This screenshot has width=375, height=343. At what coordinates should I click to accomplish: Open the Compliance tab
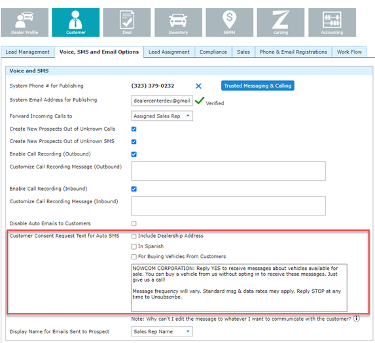point(213,52)
